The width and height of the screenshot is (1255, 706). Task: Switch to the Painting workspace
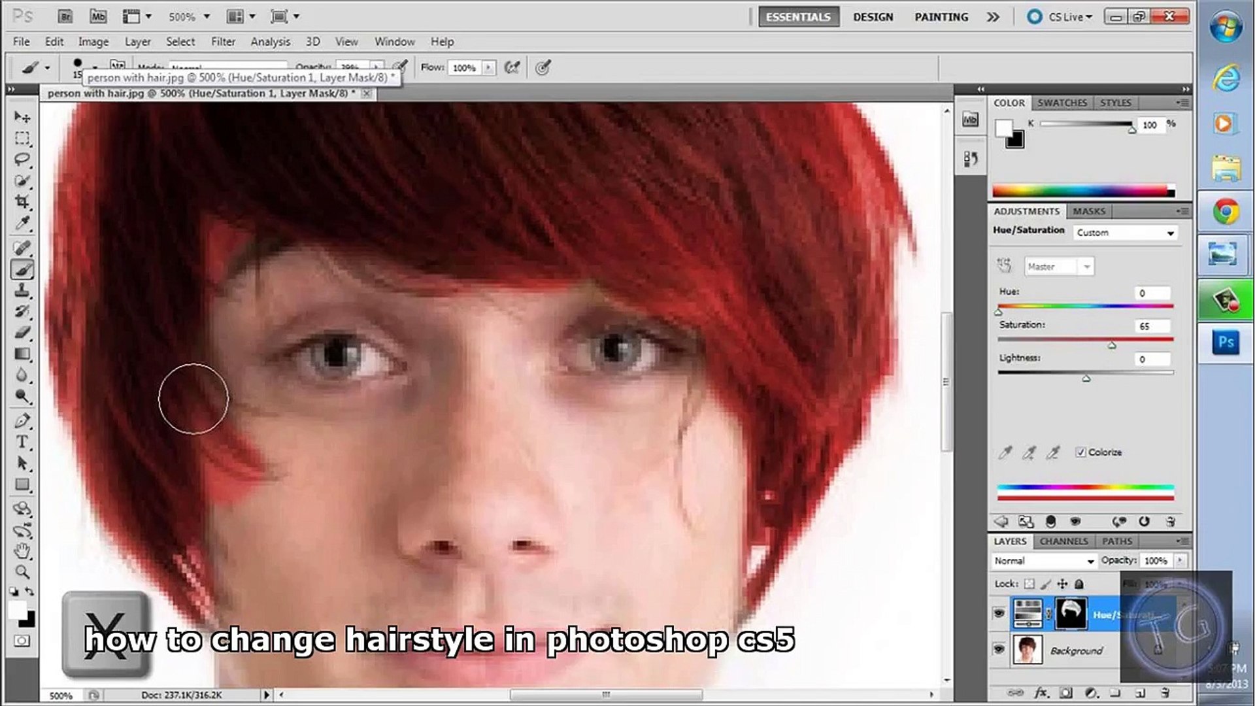point(941,17)
